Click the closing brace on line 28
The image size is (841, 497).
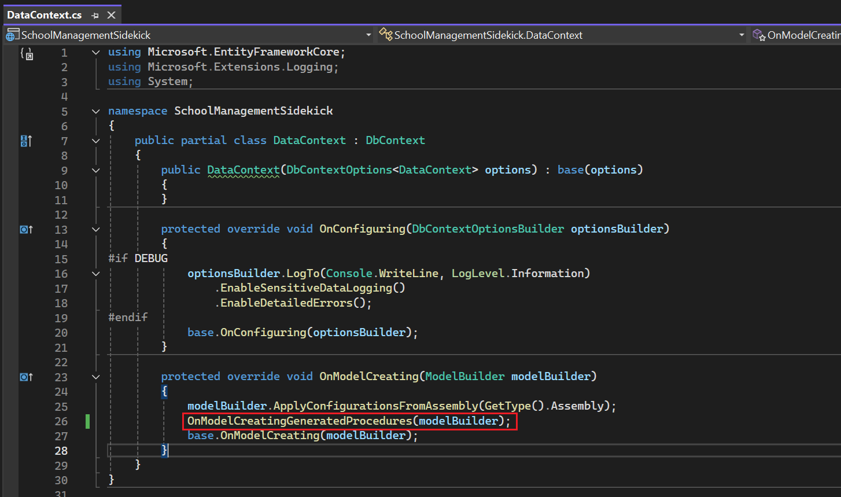pyautogui.click(x=164, y=450)
